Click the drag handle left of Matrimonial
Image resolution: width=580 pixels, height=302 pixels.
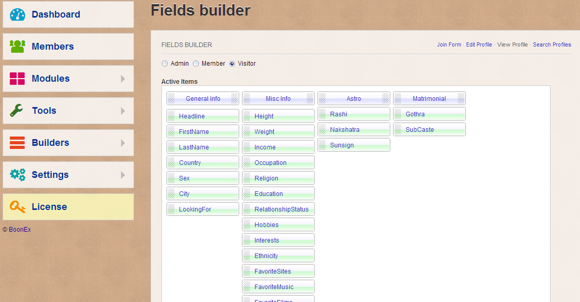[x=398, y=98]
